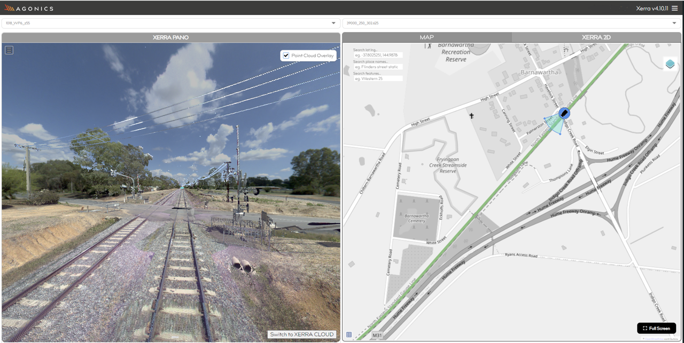Click the Ryans Access Road label
Screen dimensions: 684x343
tap(521, 256)
